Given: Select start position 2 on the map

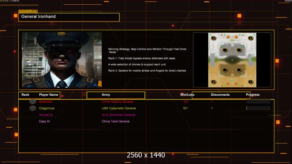Looking at the screenshot, I should pyautogui.click(x=213, y=82).
